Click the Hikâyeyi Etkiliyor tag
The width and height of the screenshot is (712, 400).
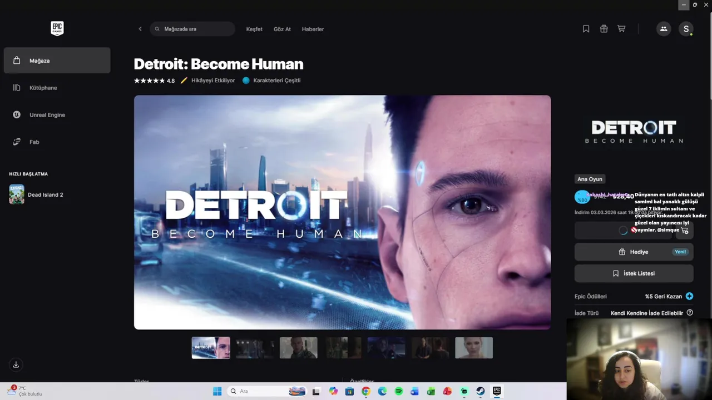pyautogui.click(x=207, y=81)
